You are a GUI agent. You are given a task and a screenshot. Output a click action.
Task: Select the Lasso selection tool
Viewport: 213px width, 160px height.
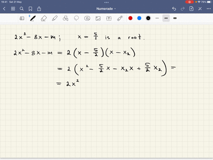pyautogui.click(x=76, y=18)
